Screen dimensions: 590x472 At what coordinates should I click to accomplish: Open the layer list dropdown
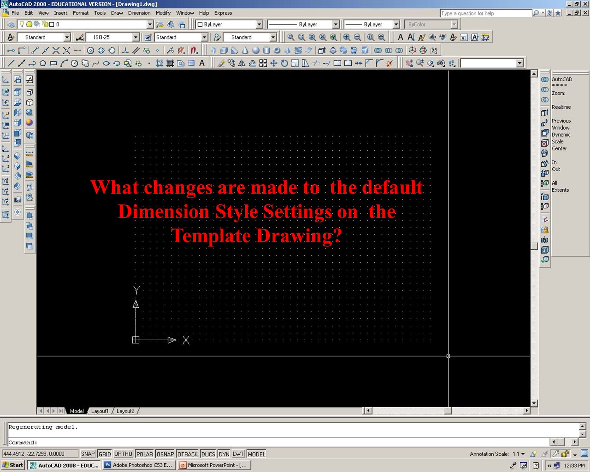coord(150,25)
